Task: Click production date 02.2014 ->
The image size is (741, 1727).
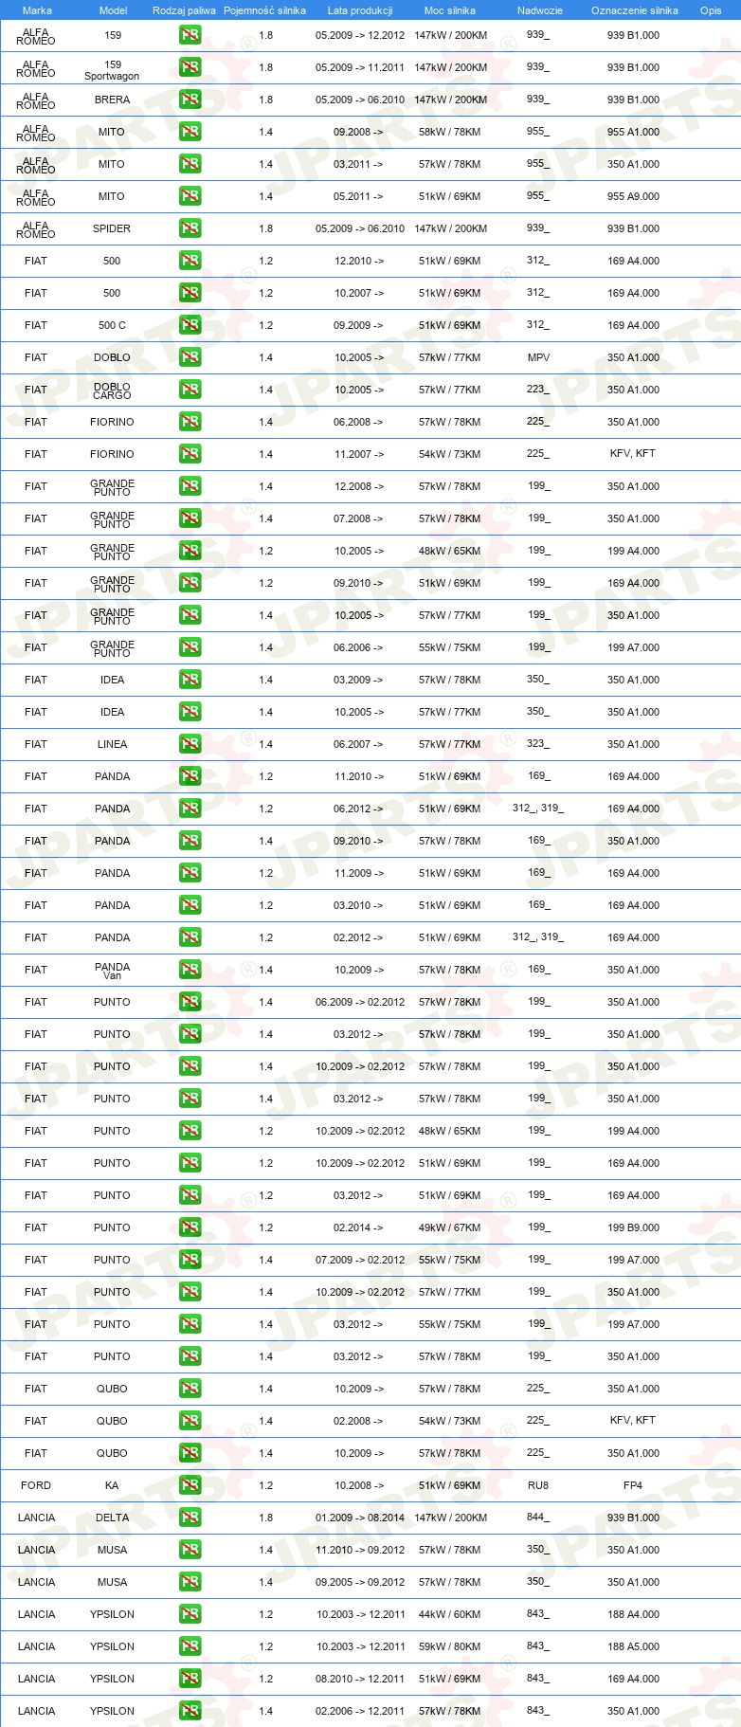Action: [x=359, y=1227]
